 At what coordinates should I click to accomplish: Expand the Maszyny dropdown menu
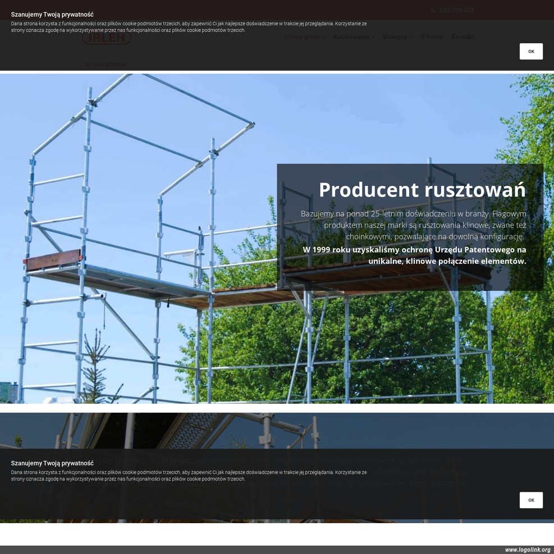pyautogui.click(x=395, y=37)
